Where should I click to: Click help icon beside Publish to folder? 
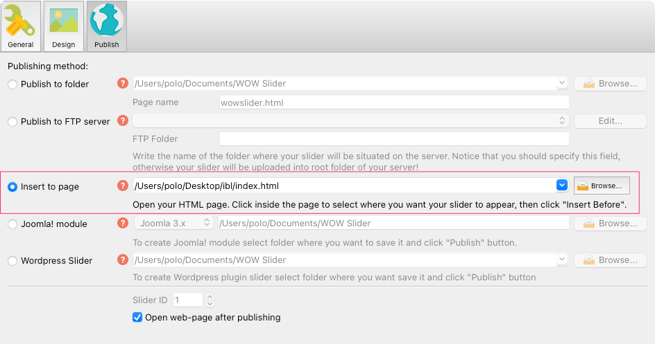click(124, 84)
